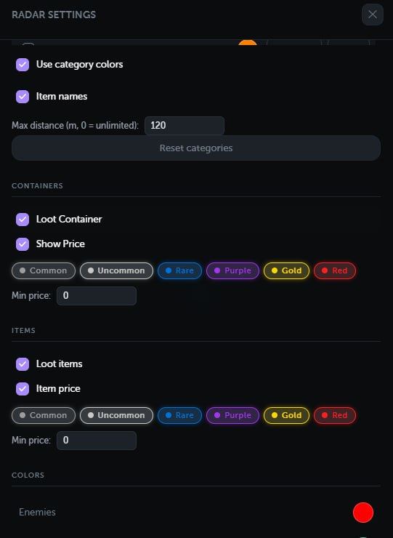
Task: Toggle Red rarity filter in Items
Action: pos(335,416)
